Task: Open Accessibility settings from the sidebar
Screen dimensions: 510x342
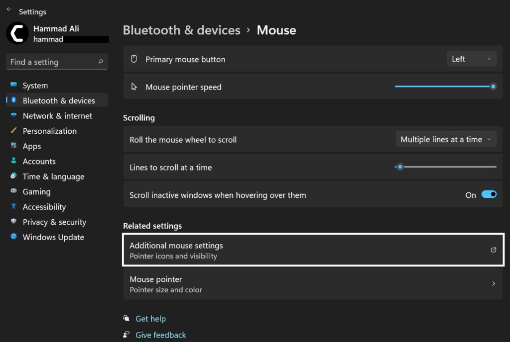Action: coord(44,207)
